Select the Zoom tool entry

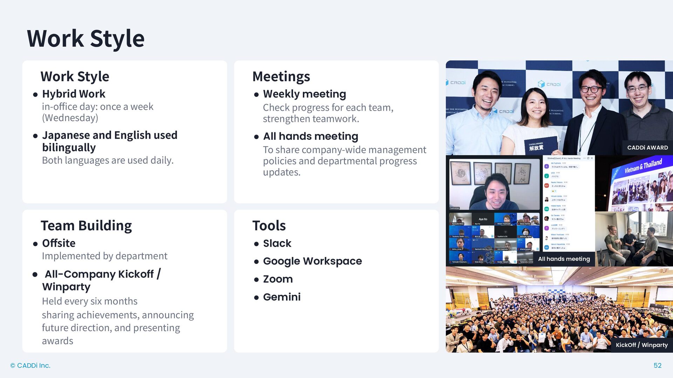(278, 279)
